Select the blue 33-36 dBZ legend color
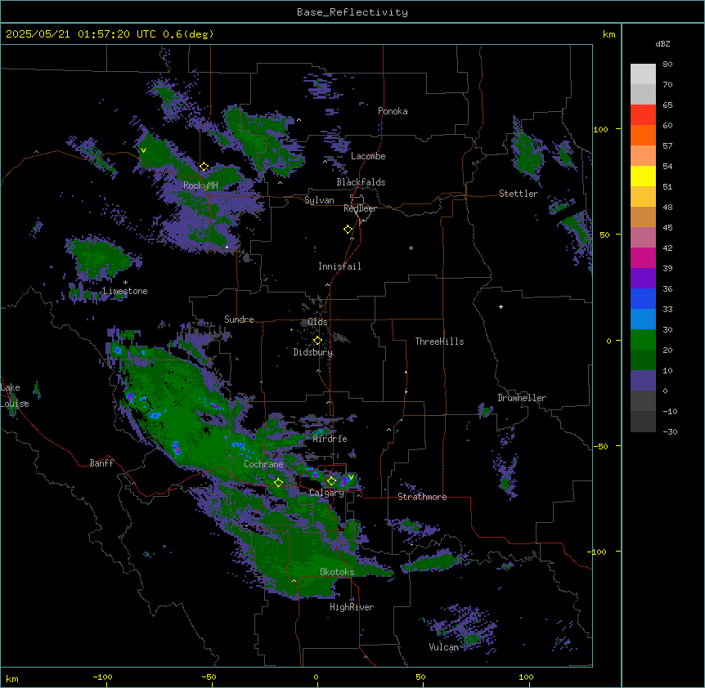The image size is (705, 688). pos(643,298)
